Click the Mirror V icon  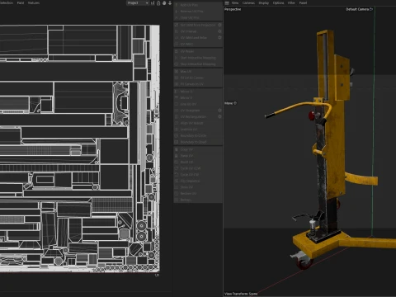tap(177, 97)
